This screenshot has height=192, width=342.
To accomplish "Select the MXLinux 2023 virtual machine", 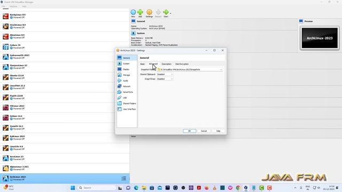I will [65, 107].
